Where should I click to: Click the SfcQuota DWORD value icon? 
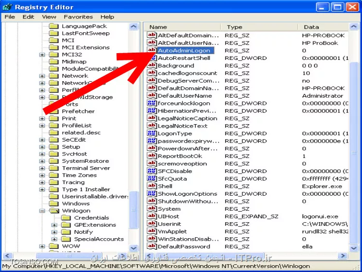152,179
